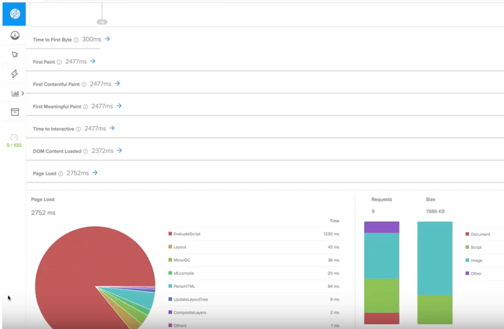Click the EvaluateScript red legend swatch

tap(170, 234)
